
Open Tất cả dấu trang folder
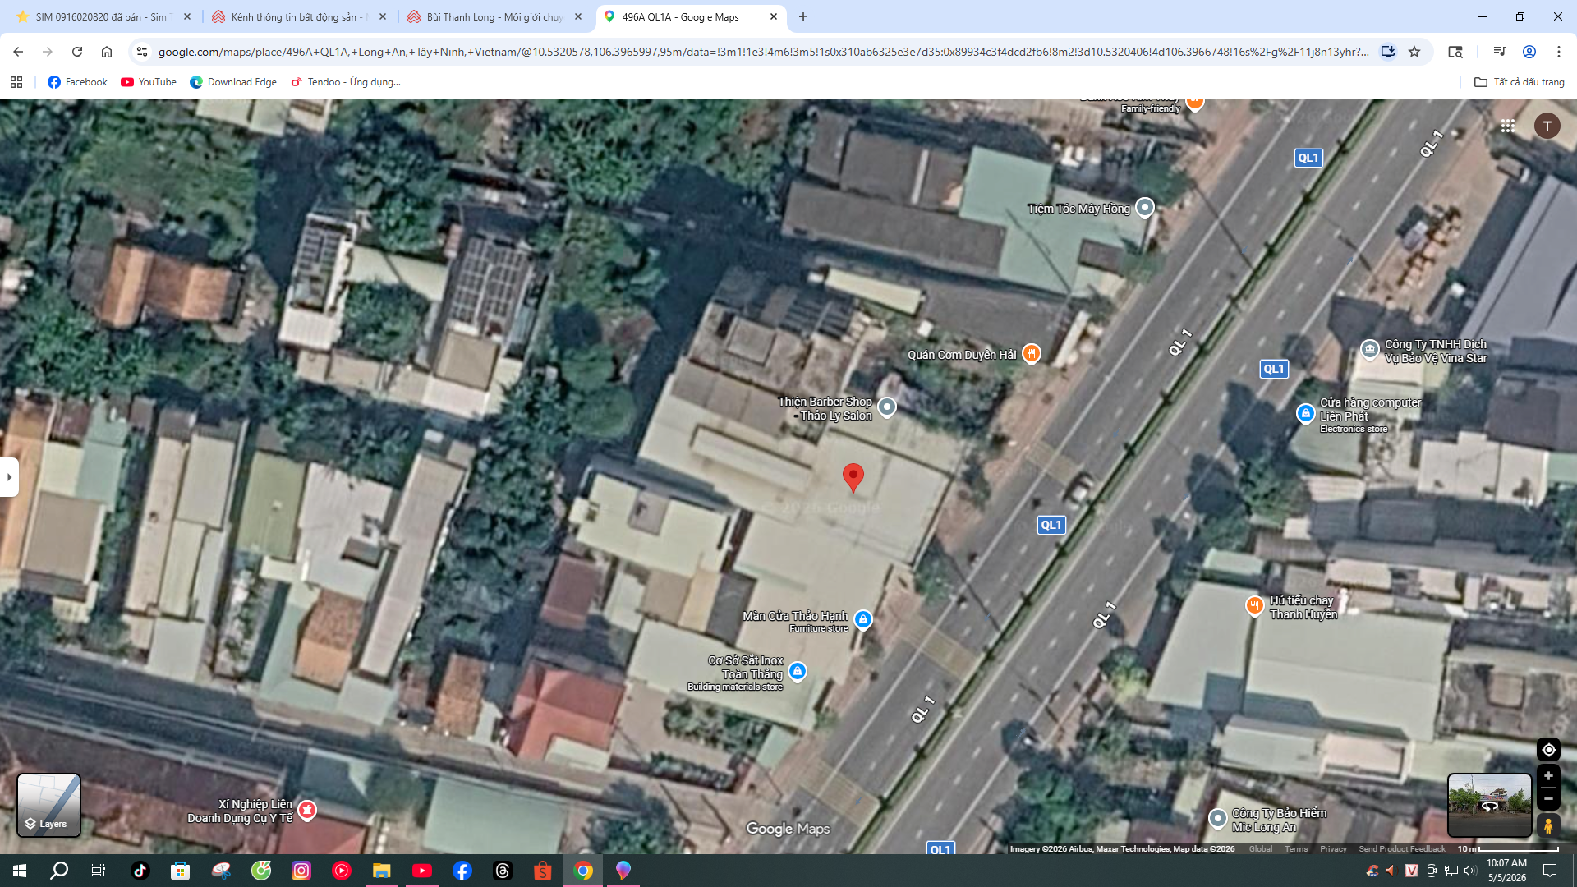pos(1520,82)
